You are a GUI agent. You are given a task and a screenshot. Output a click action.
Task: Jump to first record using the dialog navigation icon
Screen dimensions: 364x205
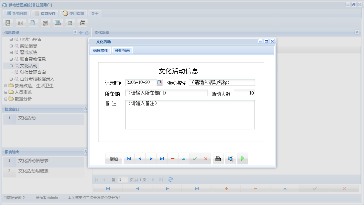129,159
